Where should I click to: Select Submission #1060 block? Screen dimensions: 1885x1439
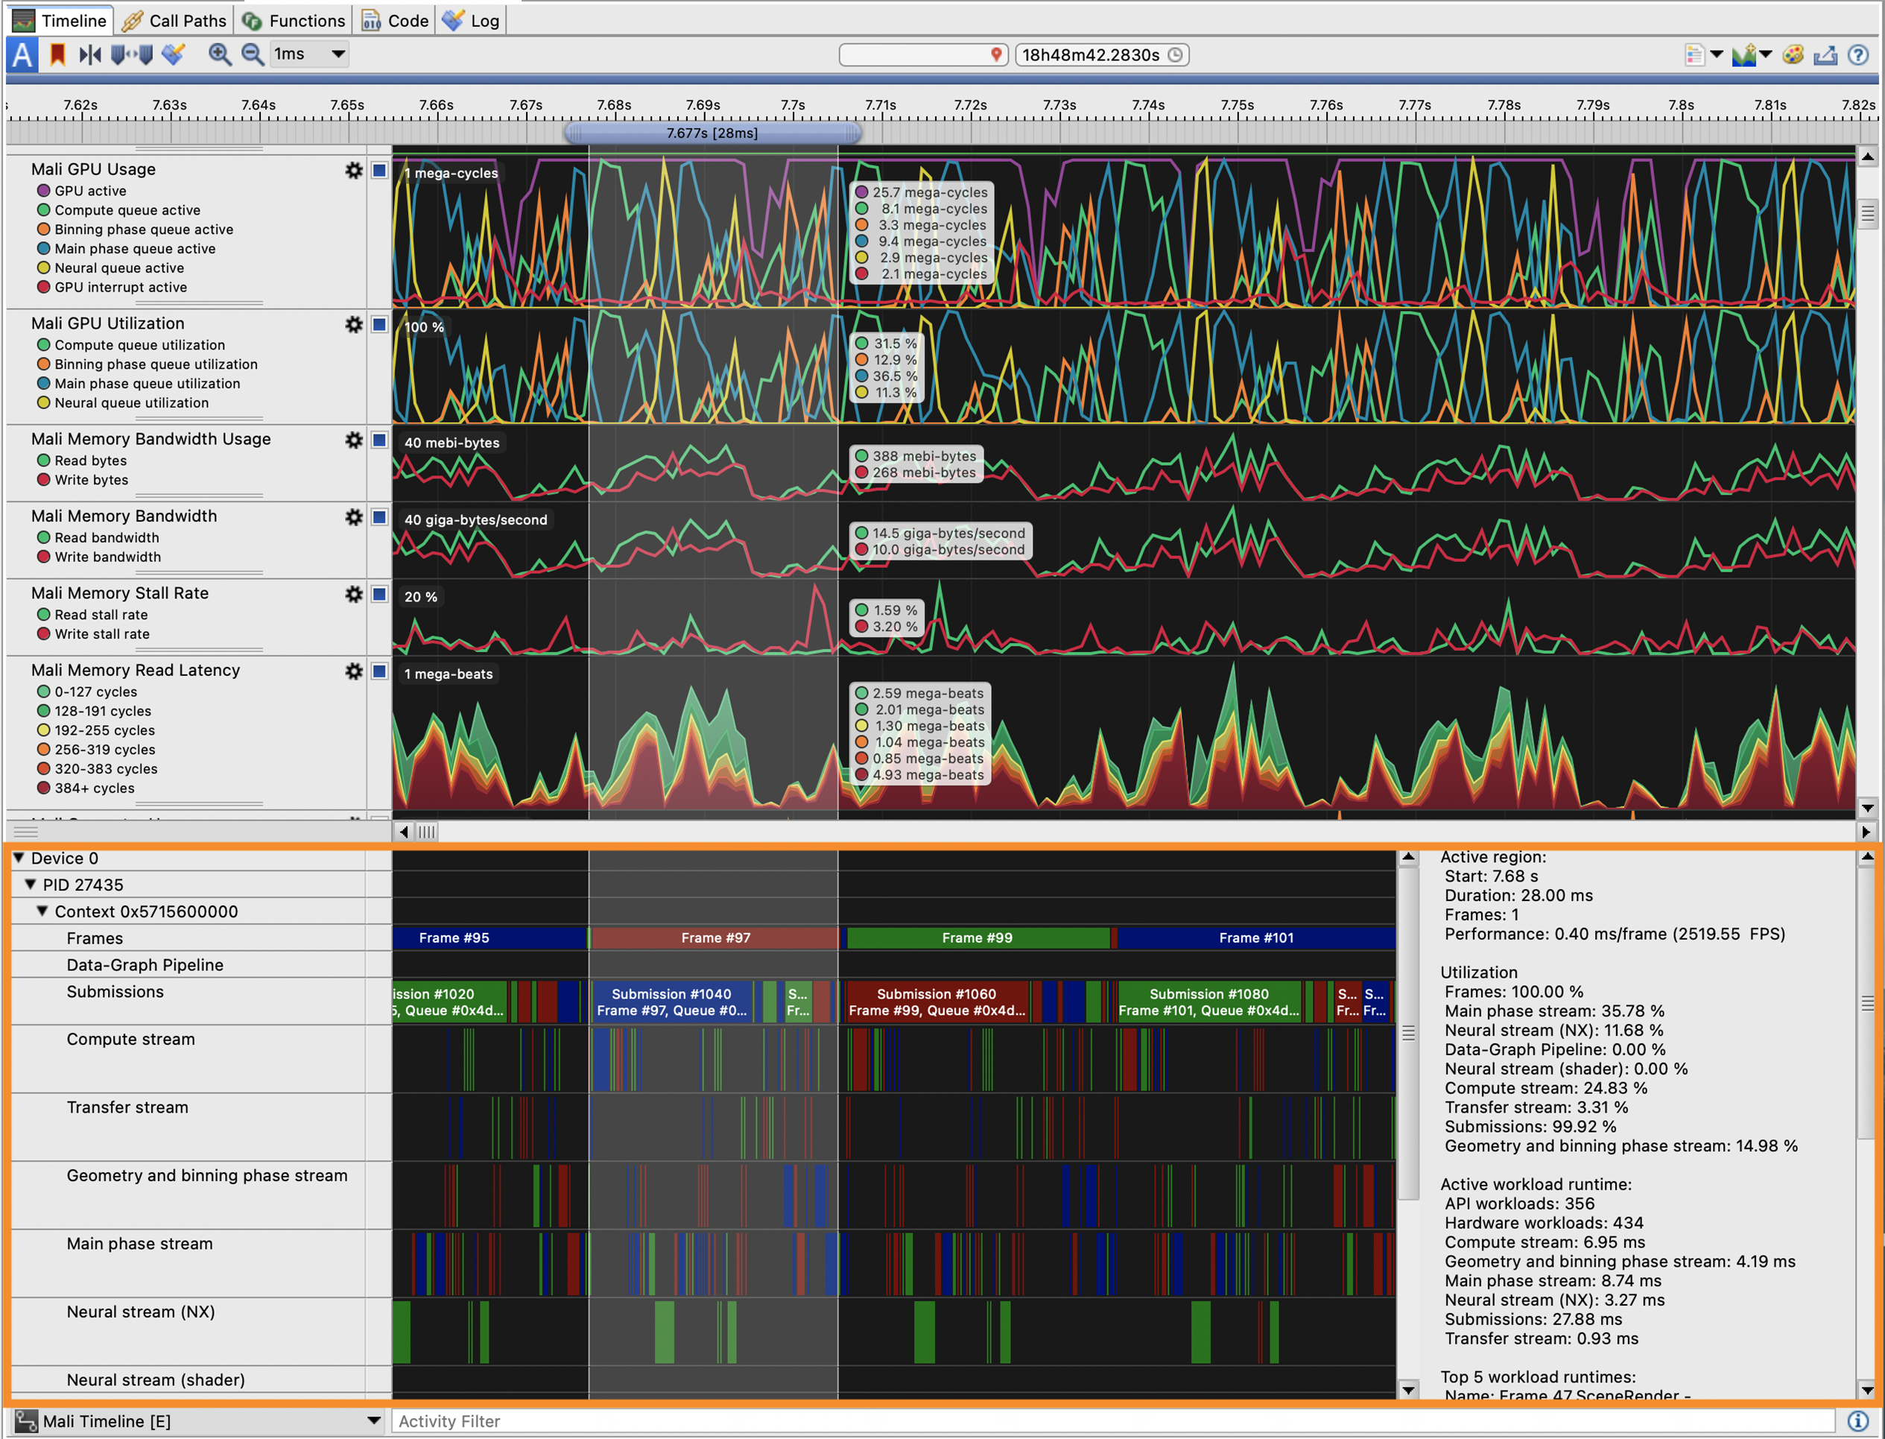pos(937,1002)
